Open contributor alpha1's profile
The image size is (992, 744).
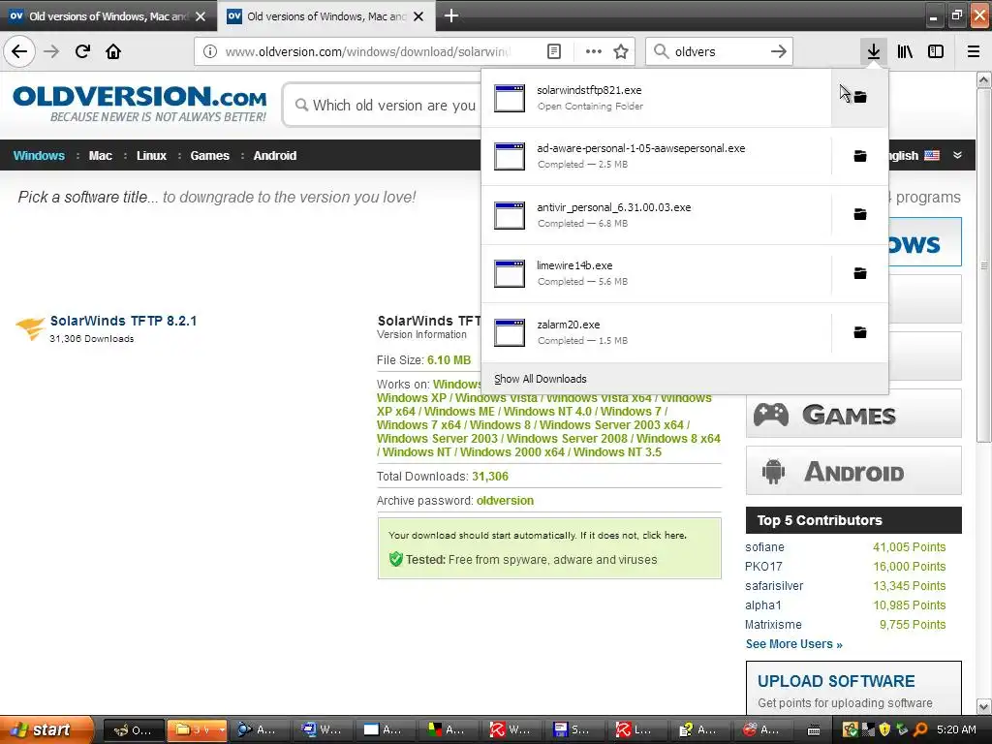tap(763, 604)
